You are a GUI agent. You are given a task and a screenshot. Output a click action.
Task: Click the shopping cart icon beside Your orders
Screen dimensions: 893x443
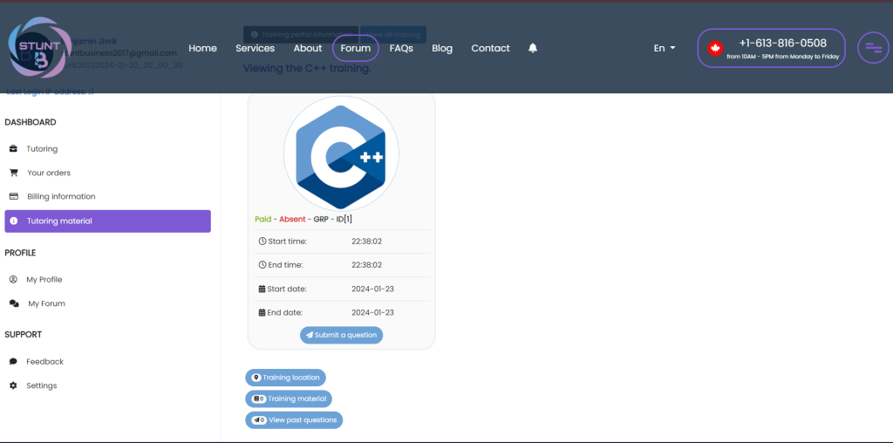14,173
